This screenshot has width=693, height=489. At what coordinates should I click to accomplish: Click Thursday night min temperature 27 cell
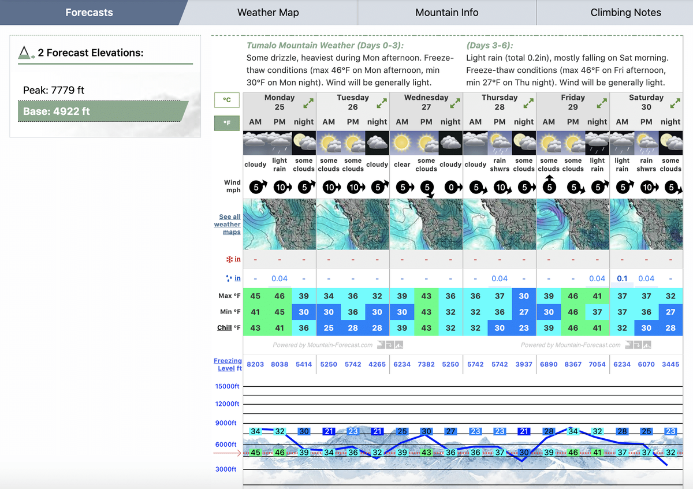point(524,312)
